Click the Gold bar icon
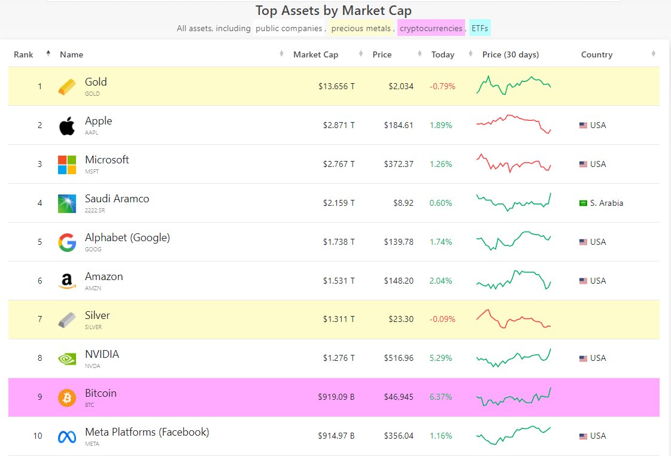This screenshot has height=456, width=671. [x=67, y=87]
